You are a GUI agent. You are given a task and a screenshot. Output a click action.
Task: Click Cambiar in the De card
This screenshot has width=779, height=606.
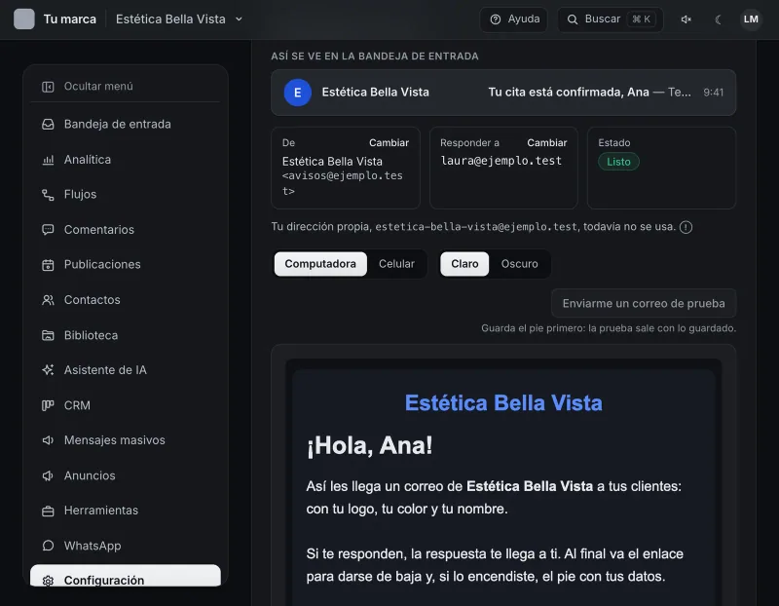pos(389,142)
